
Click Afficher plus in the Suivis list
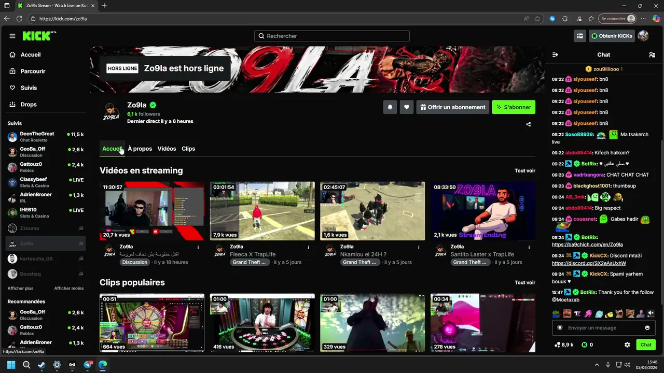coord(20,288)
